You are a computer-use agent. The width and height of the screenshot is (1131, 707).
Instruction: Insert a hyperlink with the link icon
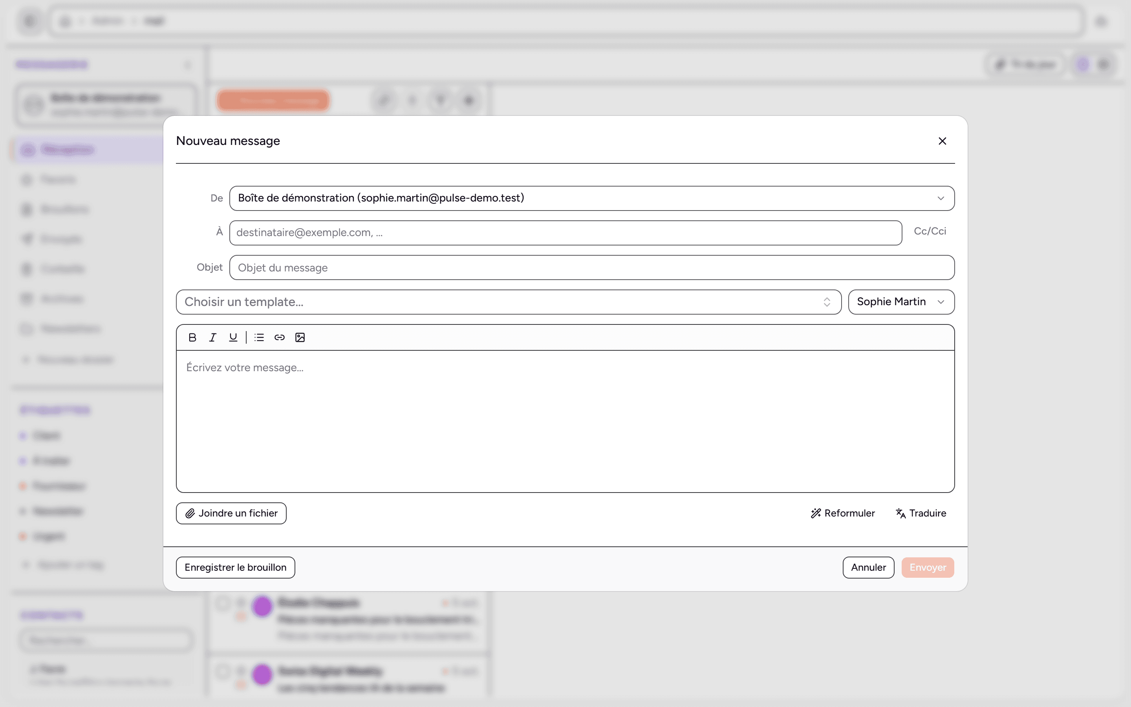(280, 337)
